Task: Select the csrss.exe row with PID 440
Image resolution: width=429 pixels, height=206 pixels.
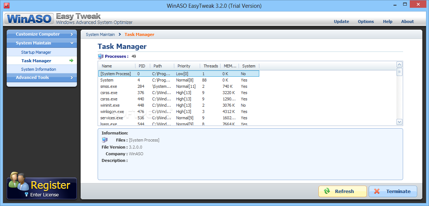Action: (179, 99)
